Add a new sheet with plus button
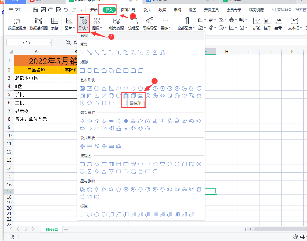 coord(66,229)
